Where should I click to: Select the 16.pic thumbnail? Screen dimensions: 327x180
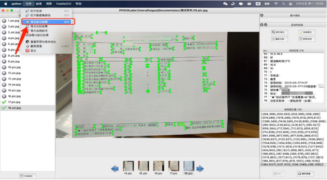[159, 168]
